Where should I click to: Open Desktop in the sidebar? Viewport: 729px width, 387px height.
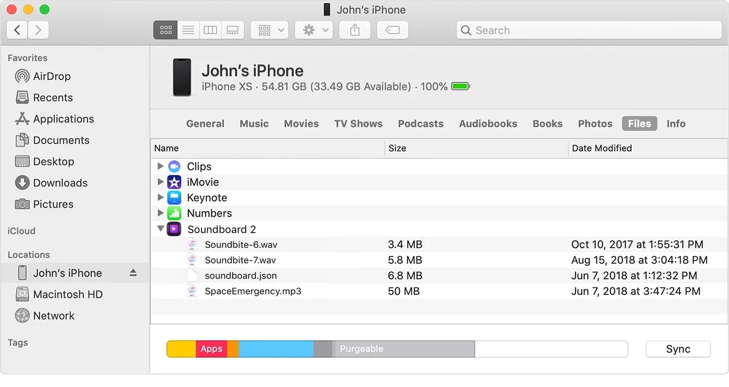pos(45,161)
